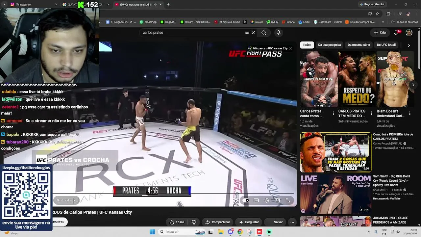Open the YouTube account avatar menu
The width and height of the screenshot is (421, 237).
pos(409,33)
